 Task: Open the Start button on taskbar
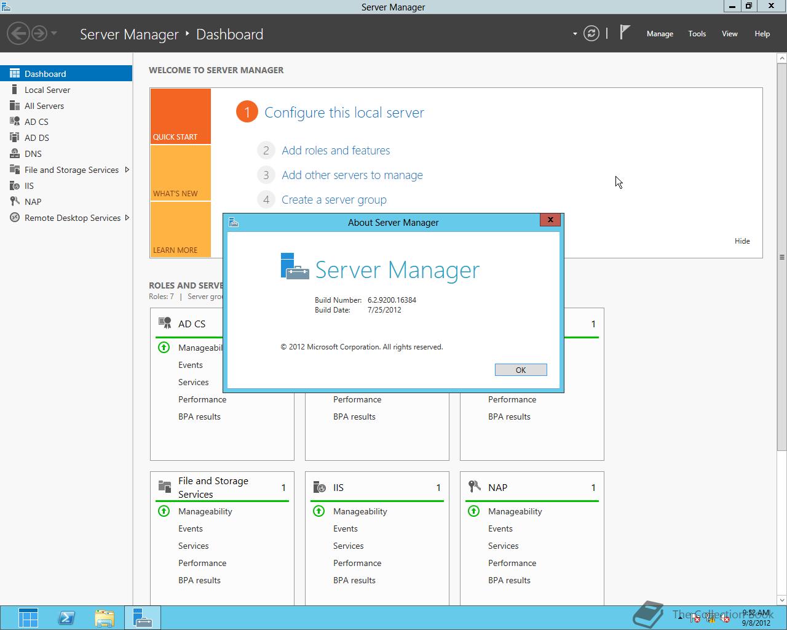pos(28,618)
